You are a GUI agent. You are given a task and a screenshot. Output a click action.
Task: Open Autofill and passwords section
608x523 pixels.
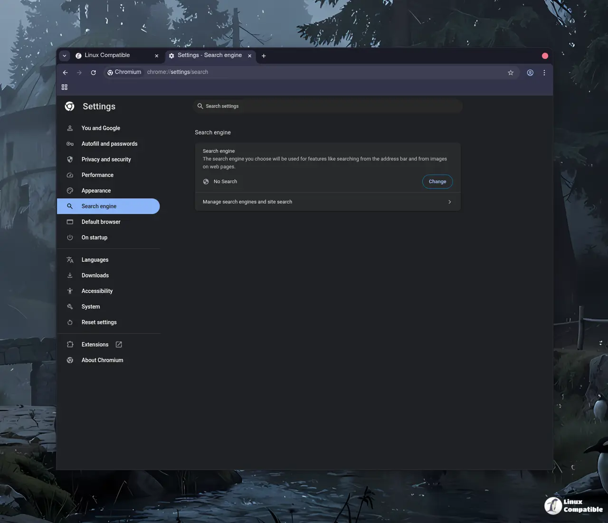coord(109,144)
